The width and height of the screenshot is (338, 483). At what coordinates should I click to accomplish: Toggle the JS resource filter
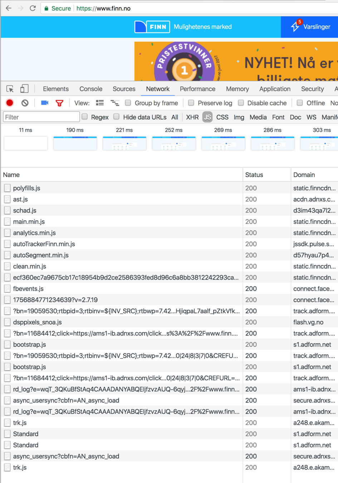[x=207, y=117]
